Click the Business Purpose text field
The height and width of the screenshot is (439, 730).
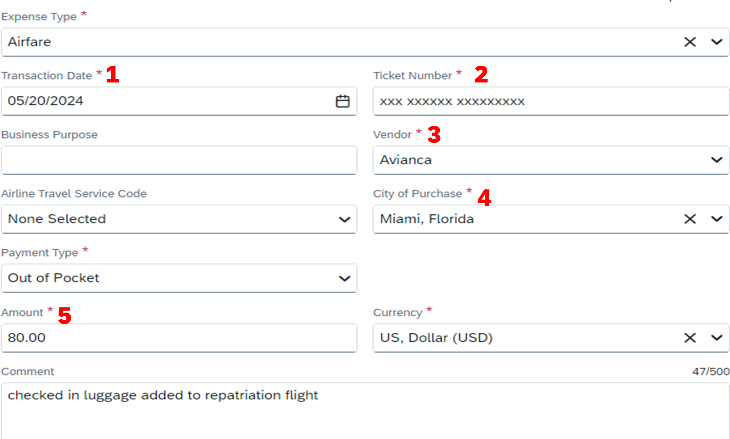click(179, 160)
